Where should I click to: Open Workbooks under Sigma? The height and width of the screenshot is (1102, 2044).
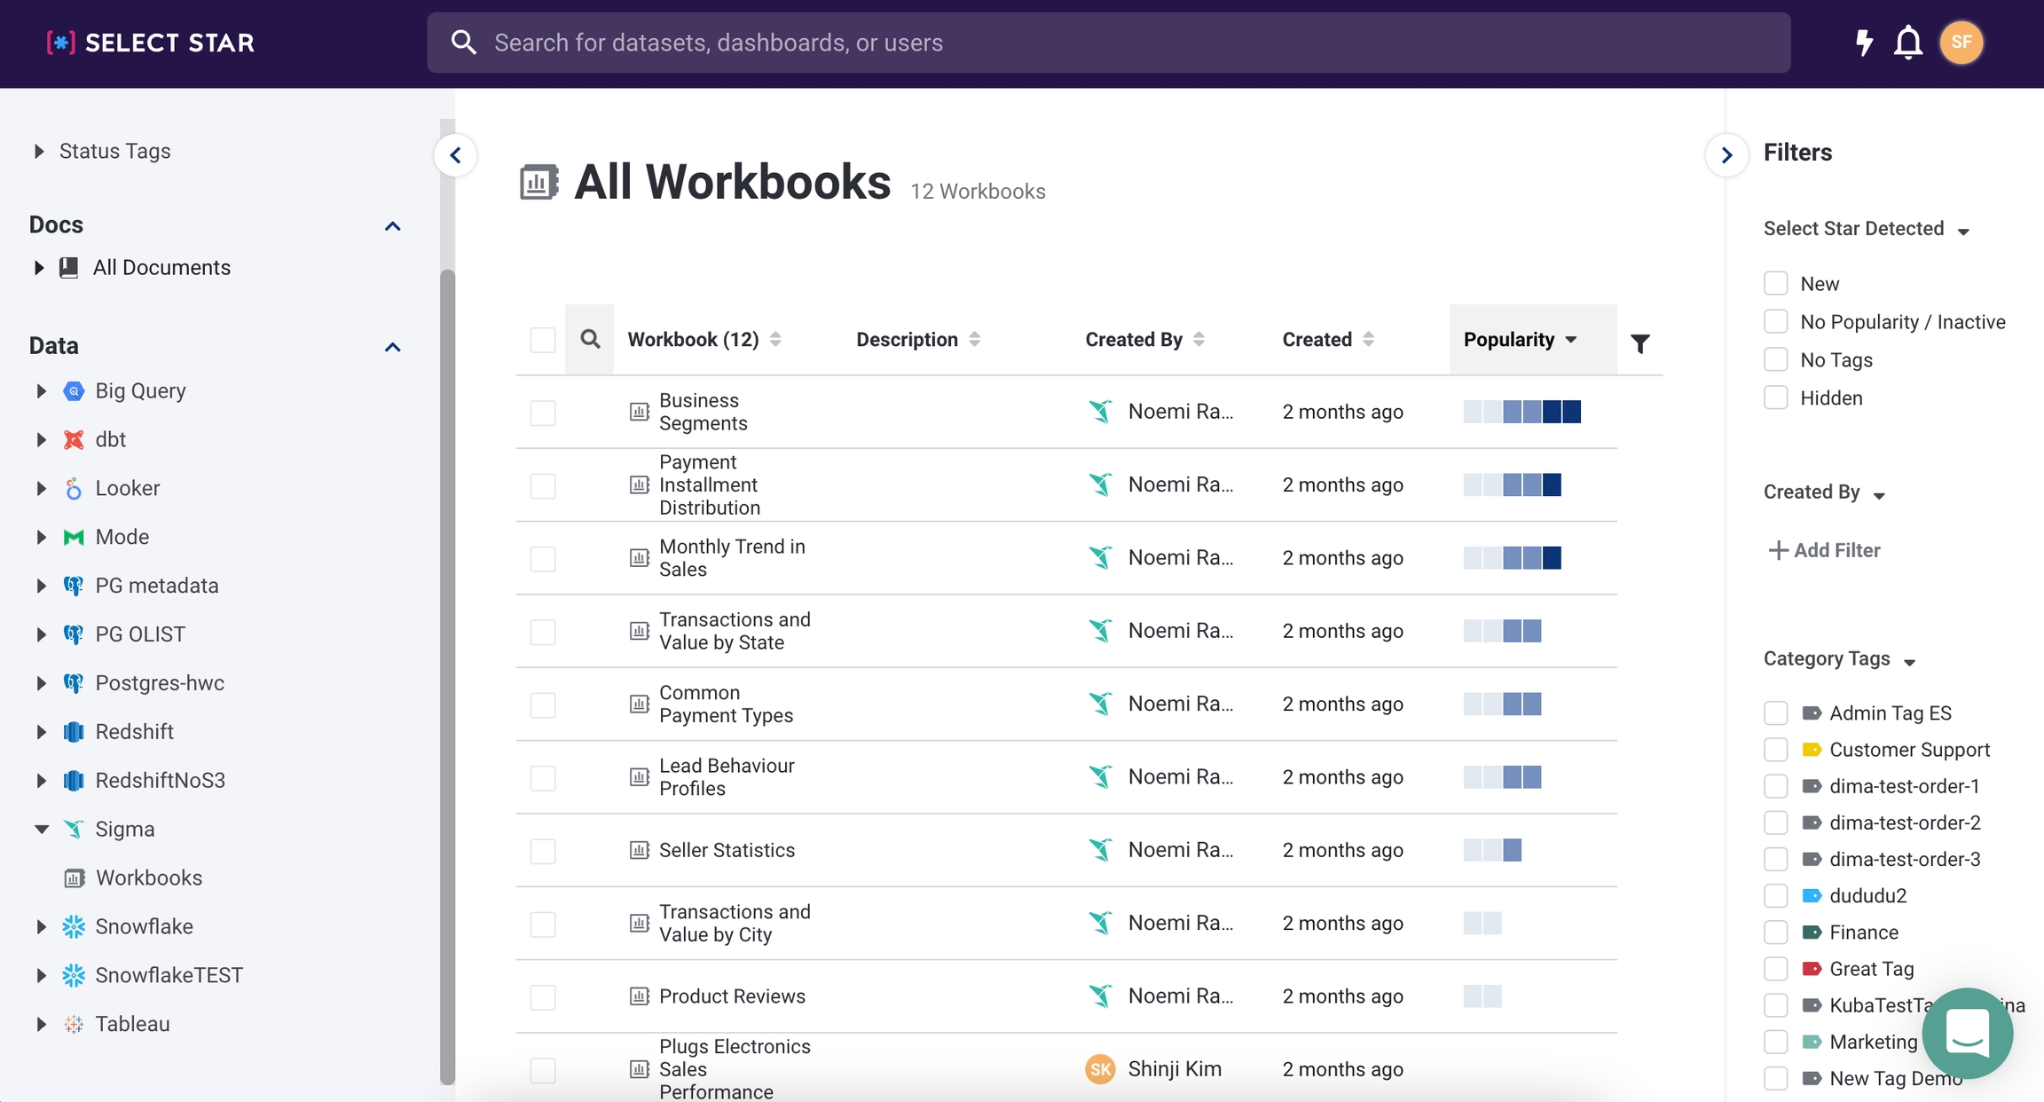[x=148, y=878]
